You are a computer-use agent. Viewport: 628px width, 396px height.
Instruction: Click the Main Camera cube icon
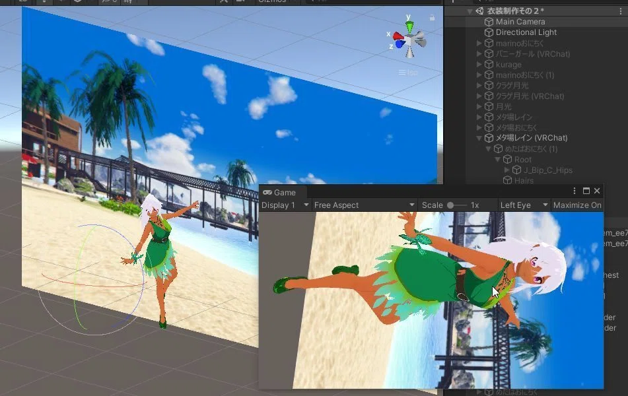pos(489,22)
